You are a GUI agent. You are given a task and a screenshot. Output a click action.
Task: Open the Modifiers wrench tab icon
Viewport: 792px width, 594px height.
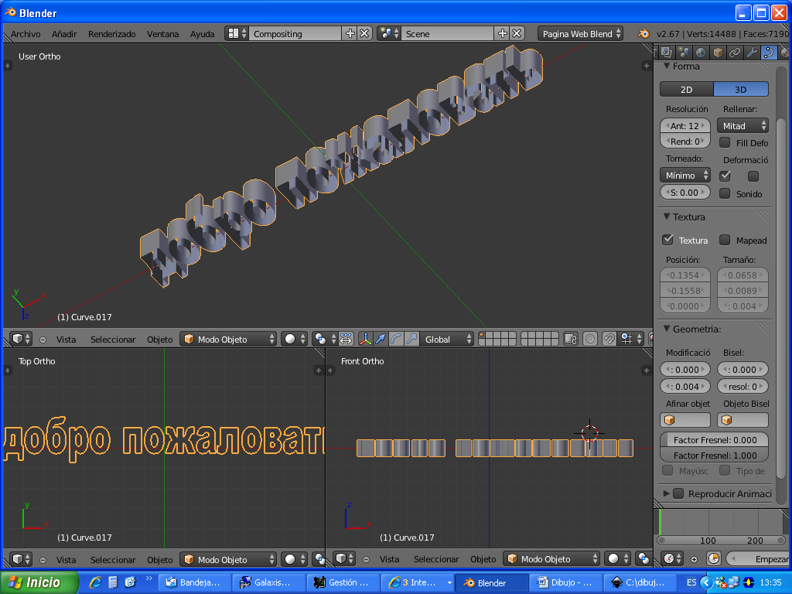(x=752, y=52)
